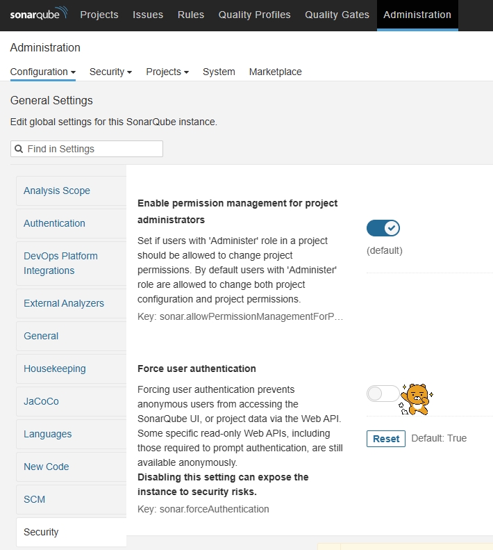
Task: Select the Administration top menu item
Action: [x=417, y=15]
